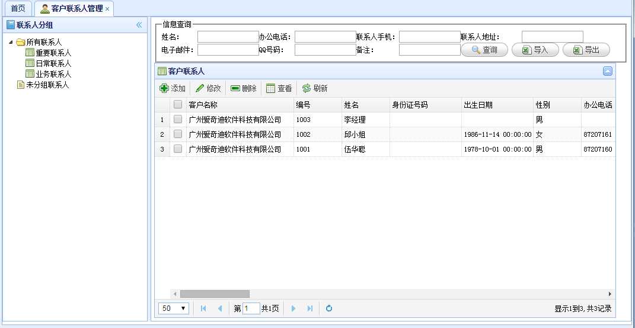The image size is (635, 328).
Task: Sort by the 客户名称 column header
Action: (240, 105)
